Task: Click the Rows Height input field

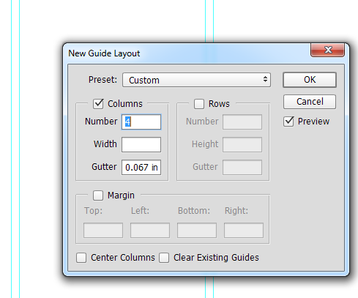Action: [x=242, y=144]
